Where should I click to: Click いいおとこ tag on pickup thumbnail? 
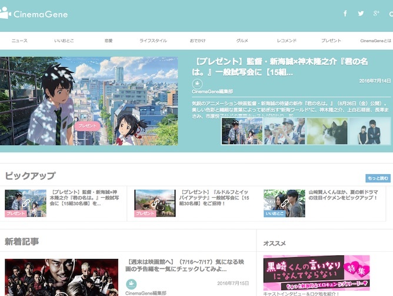point(275,214)
